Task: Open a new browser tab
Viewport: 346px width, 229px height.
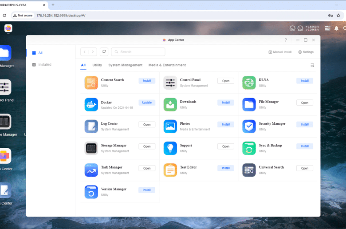Action: (x=53, y=5)
